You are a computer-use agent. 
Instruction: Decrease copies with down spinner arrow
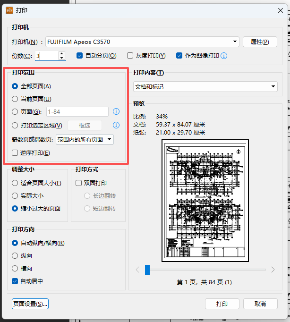61,58
